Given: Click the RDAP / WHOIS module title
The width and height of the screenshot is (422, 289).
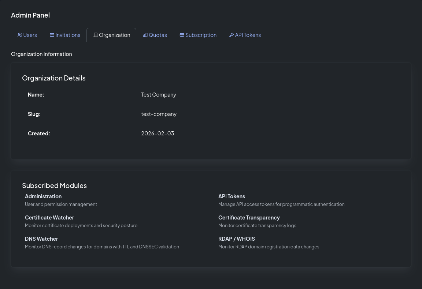Looking at the screenshot, I should 237,239.
